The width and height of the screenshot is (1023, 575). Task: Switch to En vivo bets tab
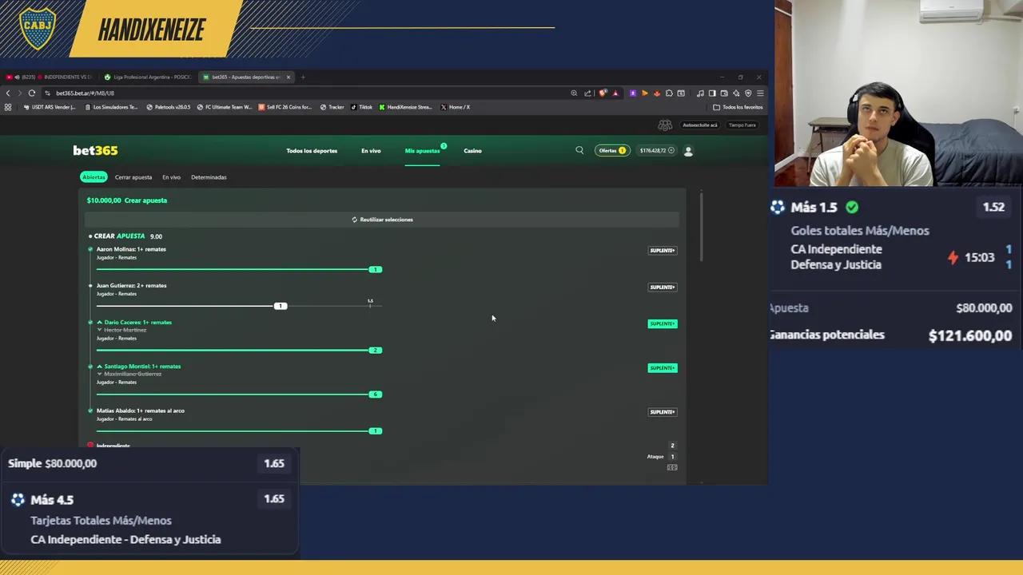coord(171,177)
